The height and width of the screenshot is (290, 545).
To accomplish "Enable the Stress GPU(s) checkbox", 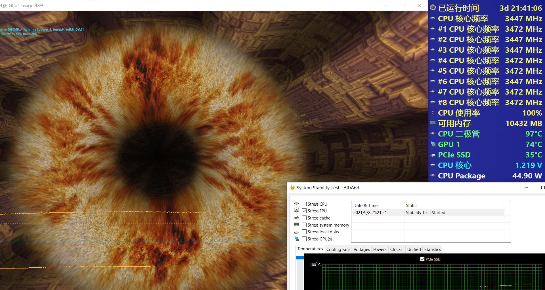I will (304, 239).
